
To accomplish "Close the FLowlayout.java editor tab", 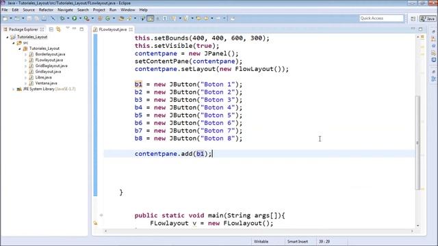I will tap(131, 29).
